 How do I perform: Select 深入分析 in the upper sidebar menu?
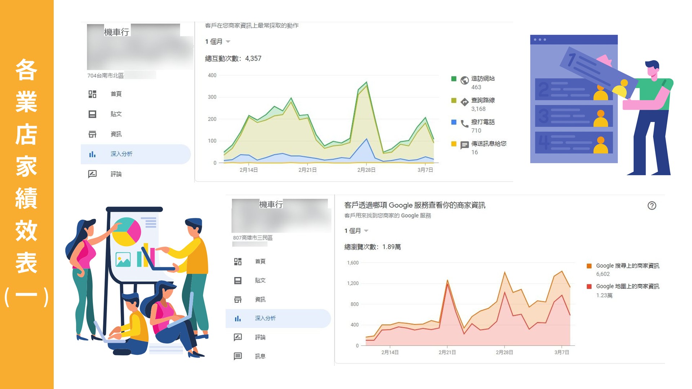121,154
